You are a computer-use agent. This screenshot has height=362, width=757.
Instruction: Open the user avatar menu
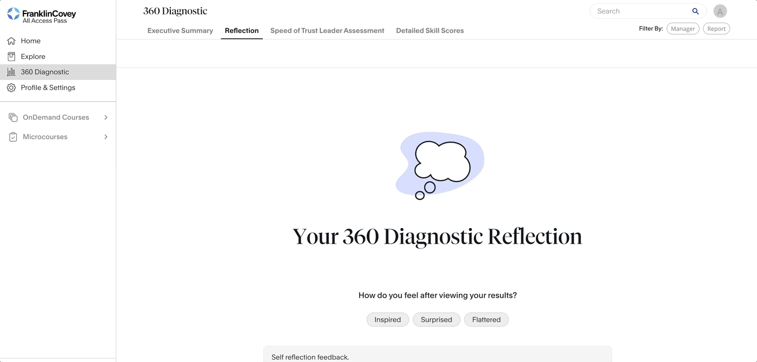[720, 11]
